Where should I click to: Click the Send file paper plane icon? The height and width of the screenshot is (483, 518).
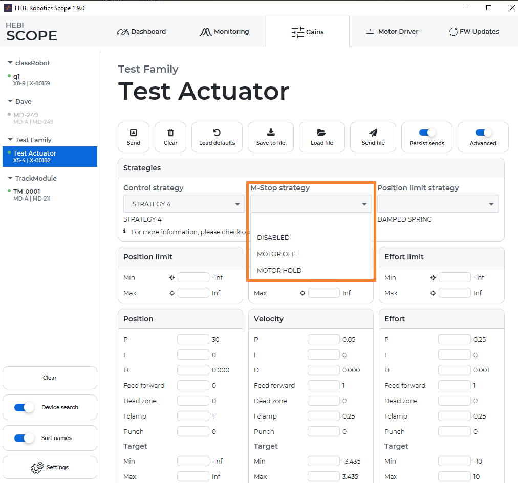[373, 132]
